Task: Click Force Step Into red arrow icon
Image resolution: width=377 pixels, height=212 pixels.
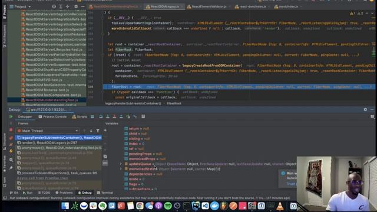Action: point(114,117)
